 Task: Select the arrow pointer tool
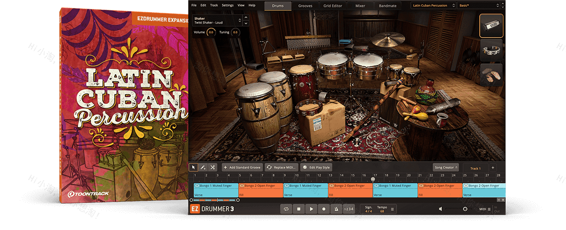click(x=193, y=167)
